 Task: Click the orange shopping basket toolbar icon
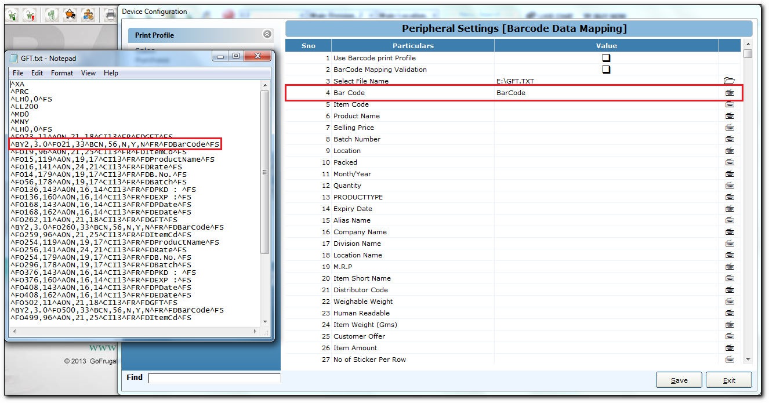click(70, 14)
